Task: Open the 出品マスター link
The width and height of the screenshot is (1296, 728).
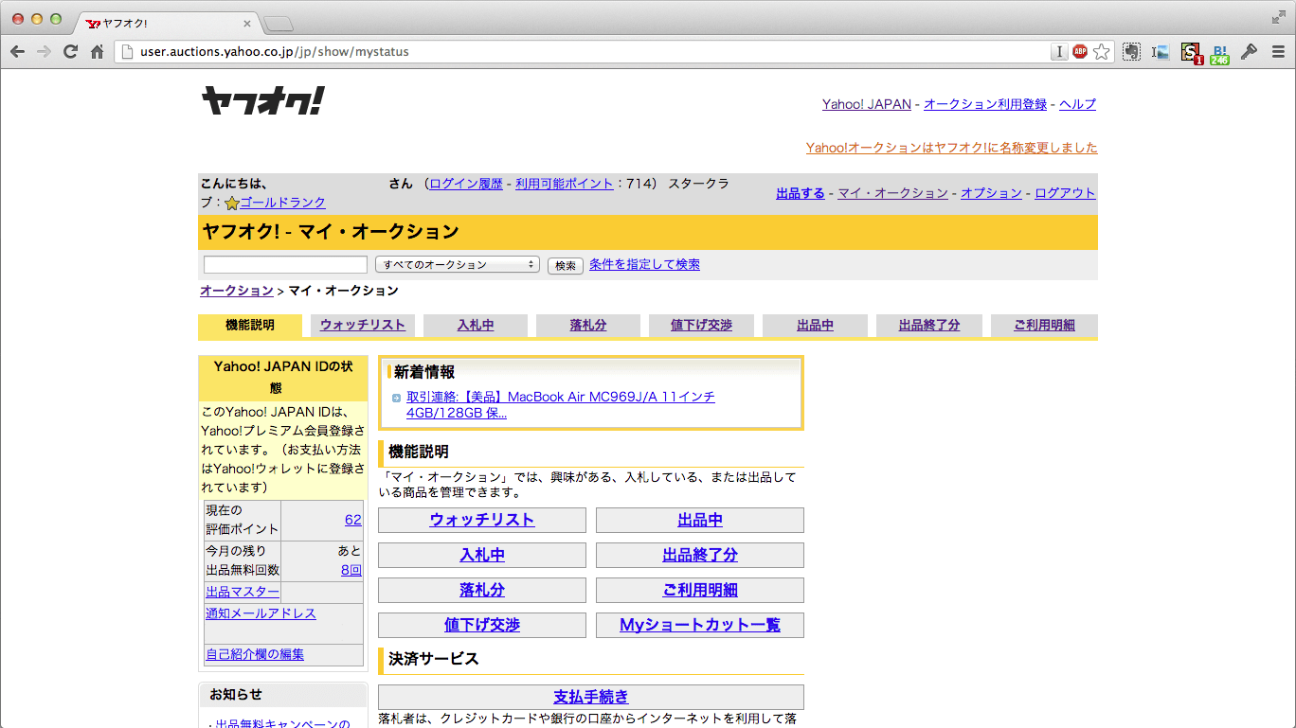Action: coord(243,593)
